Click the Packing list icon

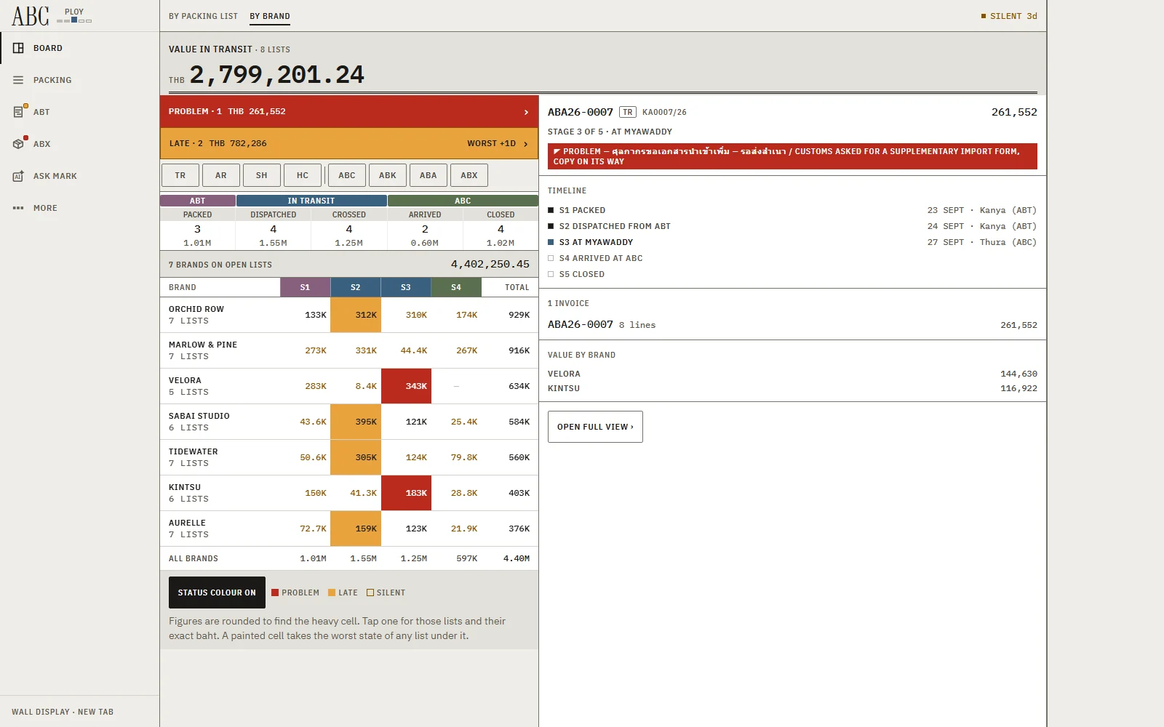click(x=18, y=80)
